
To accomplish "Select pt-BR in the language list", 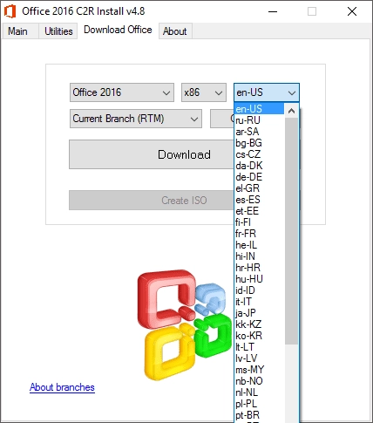I will coord(259,415).
